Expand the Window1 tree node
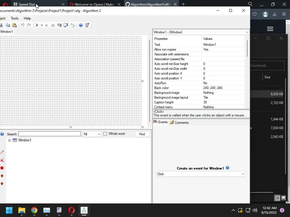The image size is (290, 217). point(9,140)
